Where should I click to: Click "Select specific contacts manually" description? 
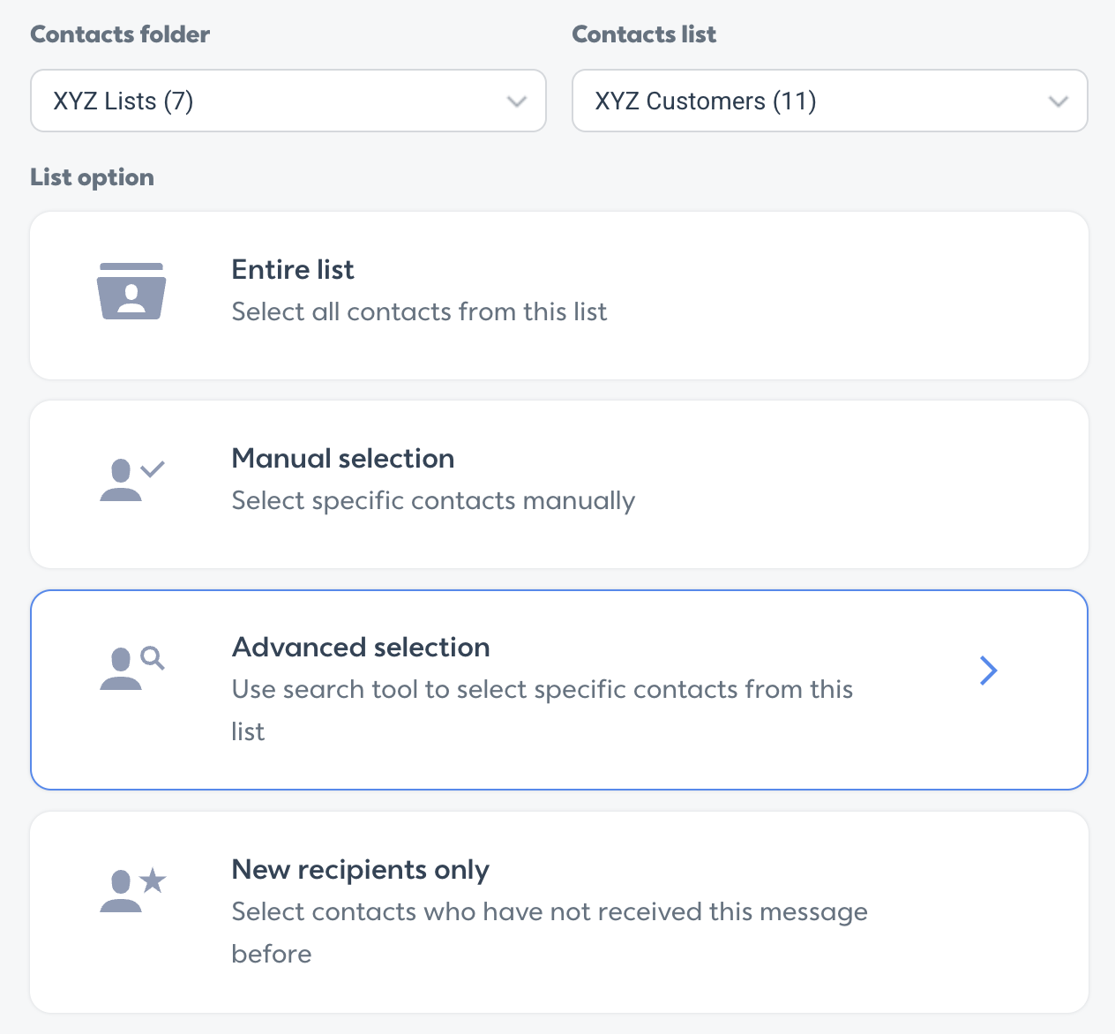click(x=433, y=501)
